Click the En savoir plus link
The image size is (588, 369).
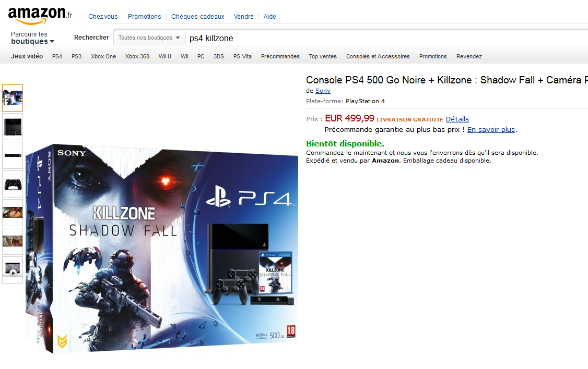[491, 129]
